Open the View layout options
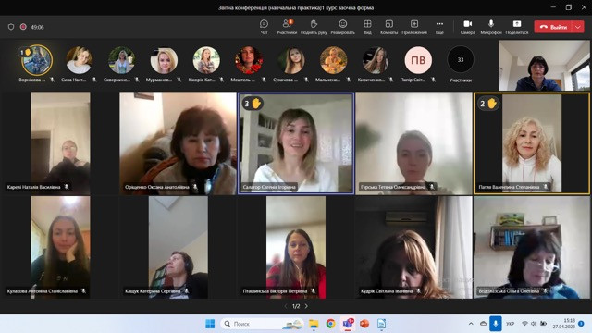The image size is (592, 333). pos(367,27)
